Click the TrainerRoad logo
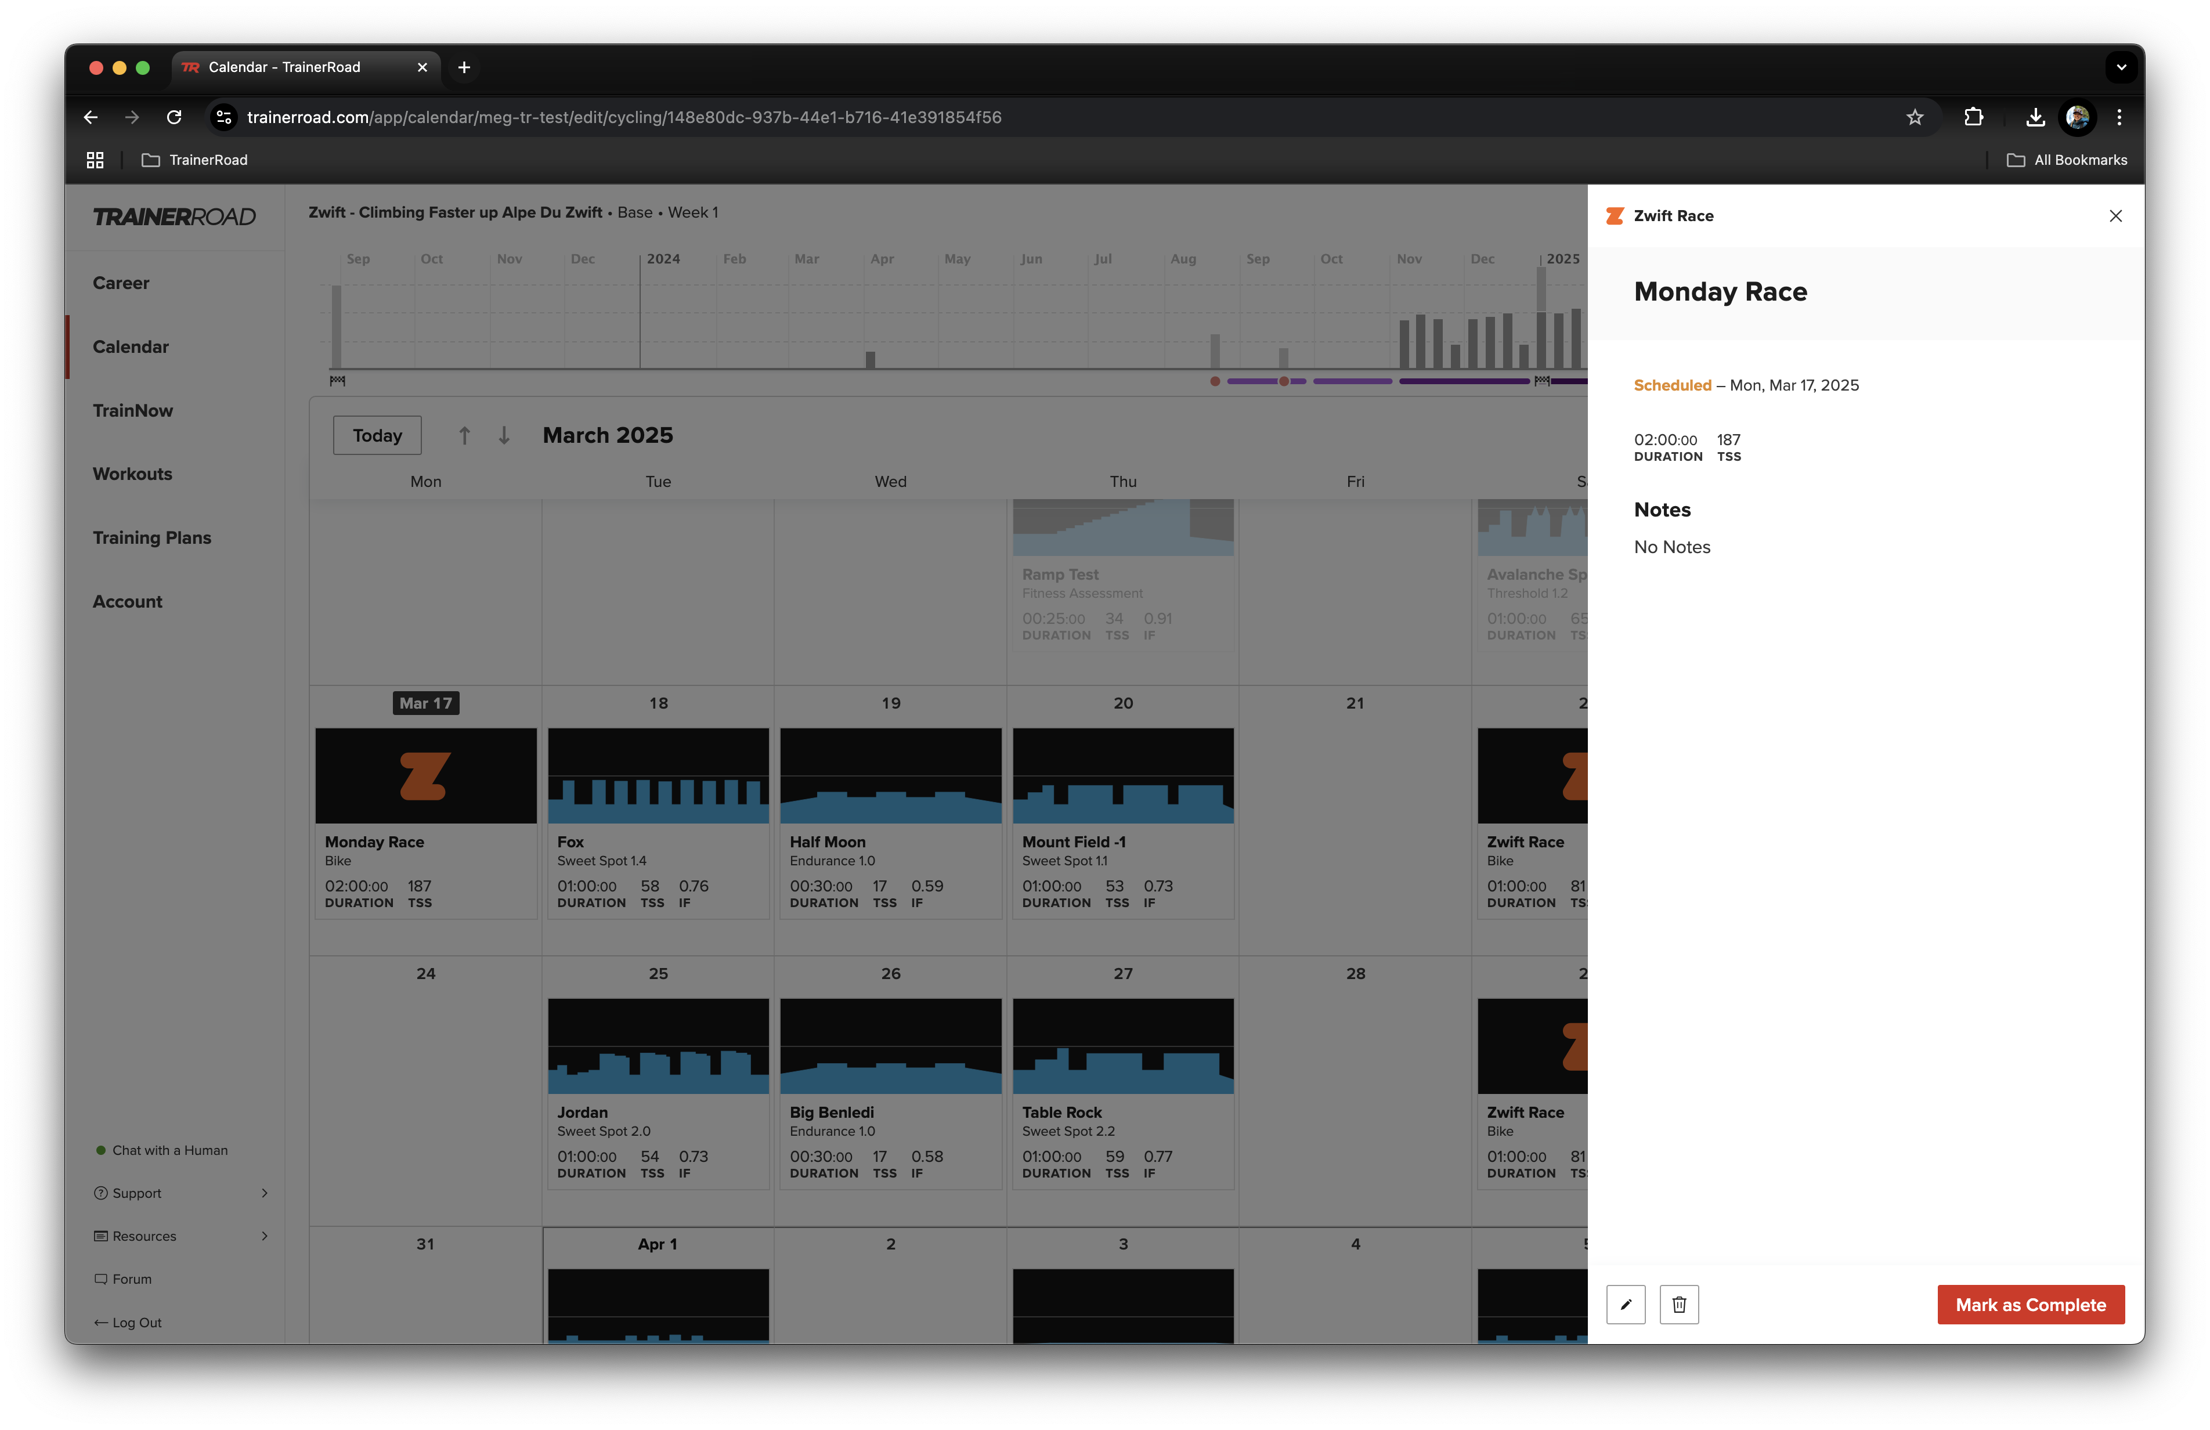Viewport: 2210px width, 1430px height. (x=175, y=216)
